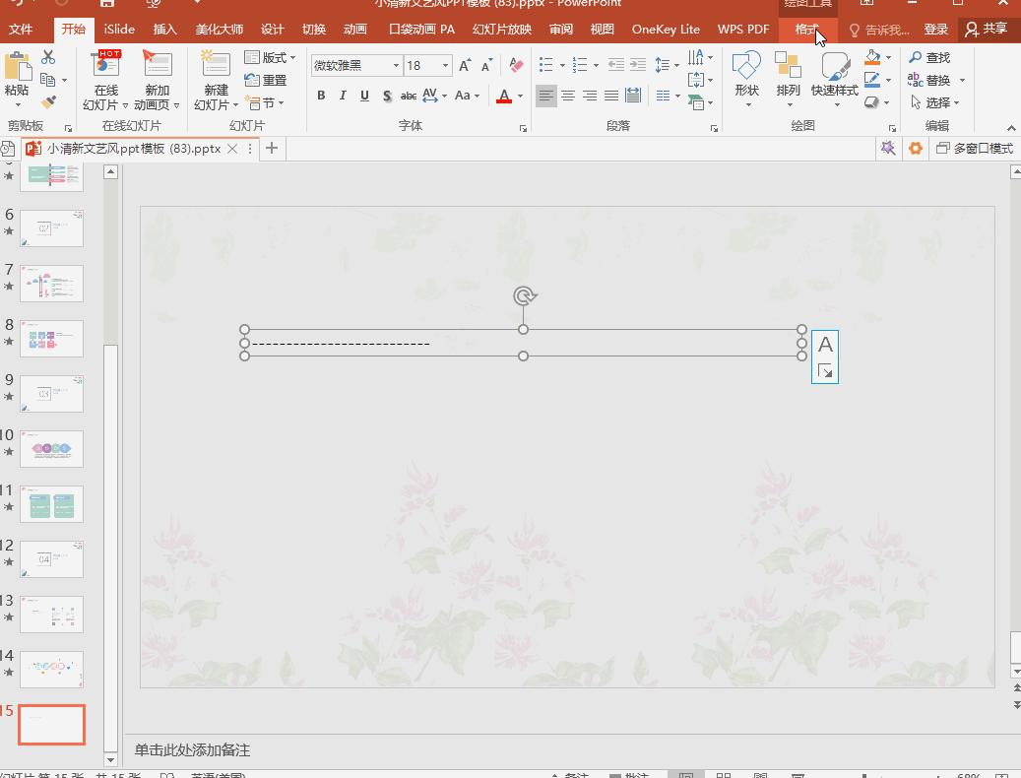
Task: Click the 共享 (Share) button
Action: [x=994, y=30]
